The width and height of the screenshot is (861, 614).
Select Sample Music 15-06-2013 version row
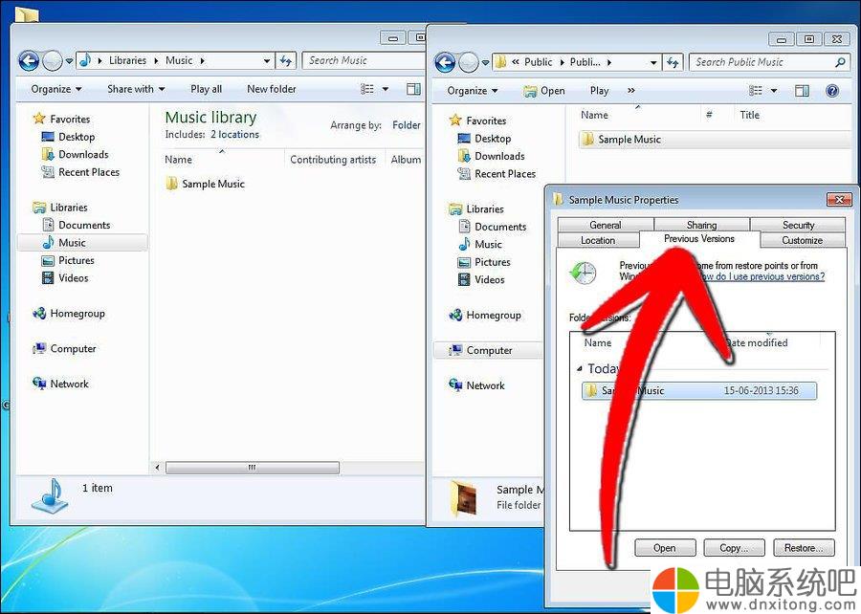[699, 390]
